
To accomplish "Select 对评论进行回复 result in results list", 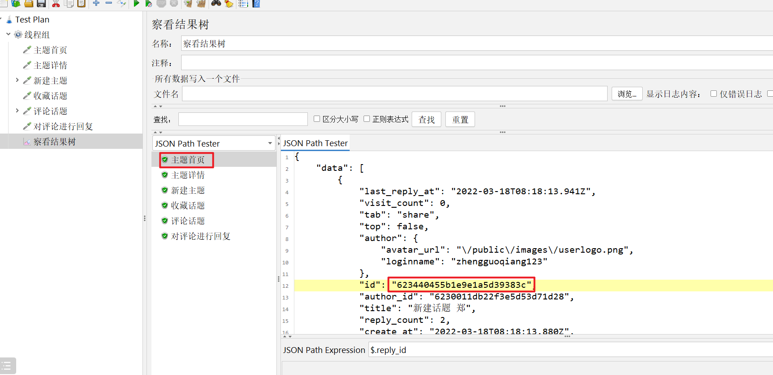I will [201, 236].
